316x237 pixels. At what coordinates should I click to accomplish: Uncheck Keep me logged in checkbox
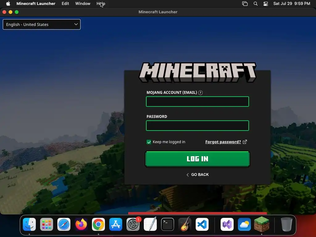149,142
